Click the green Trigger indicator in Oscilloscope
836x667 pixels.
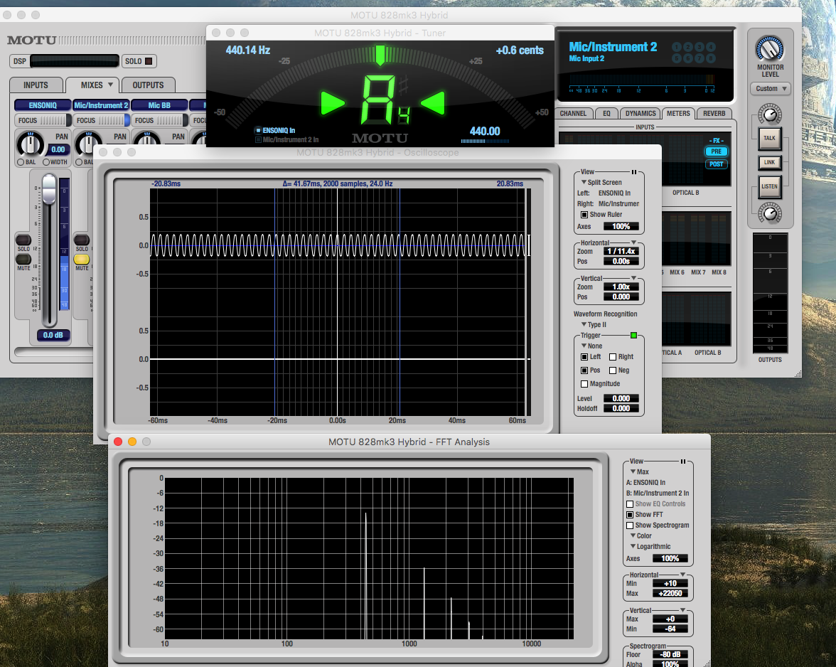click(x=634, y=335)
